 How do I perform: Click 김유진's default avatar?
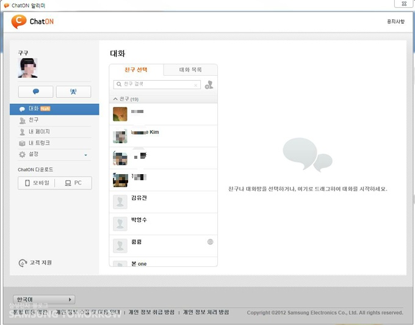(120, 202)
